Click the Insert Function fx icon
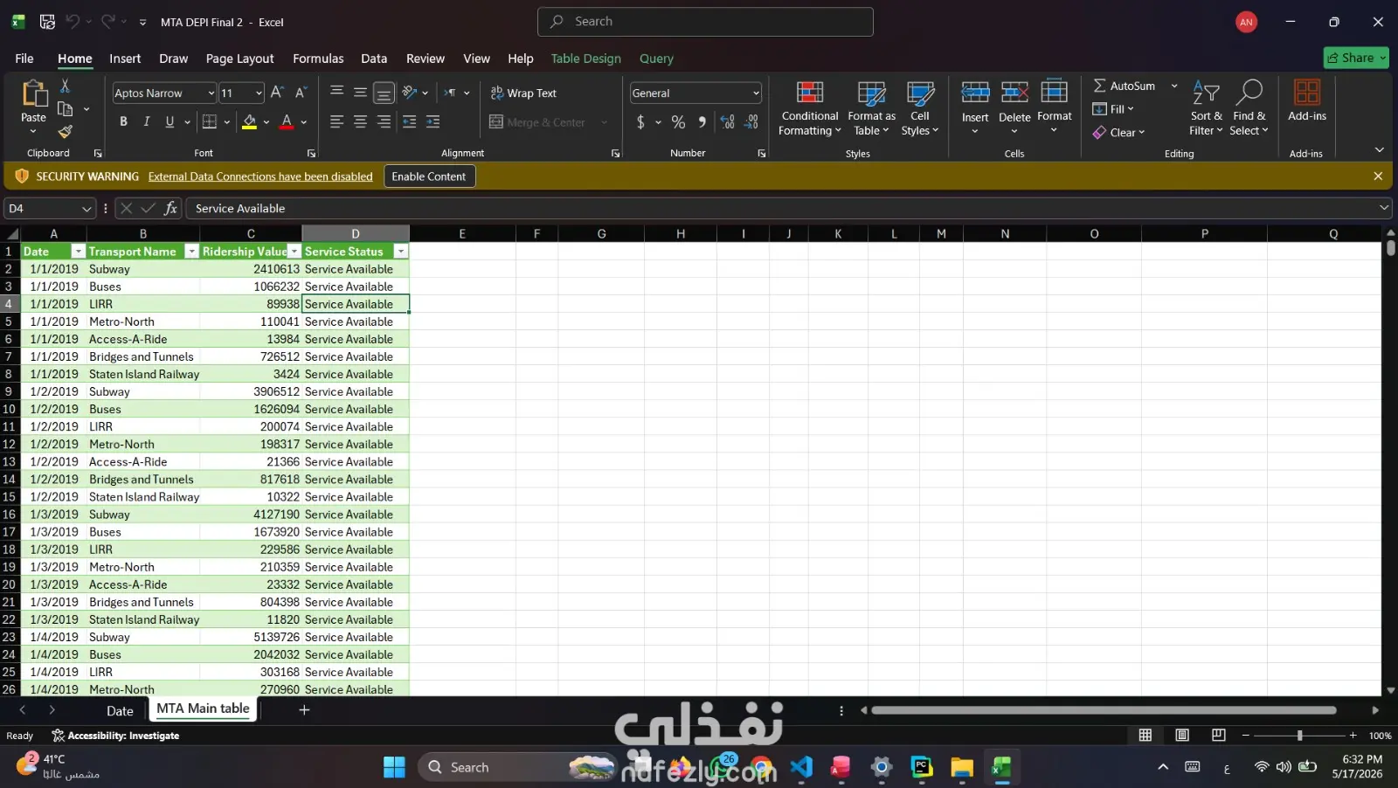 (x=170, y=208)
